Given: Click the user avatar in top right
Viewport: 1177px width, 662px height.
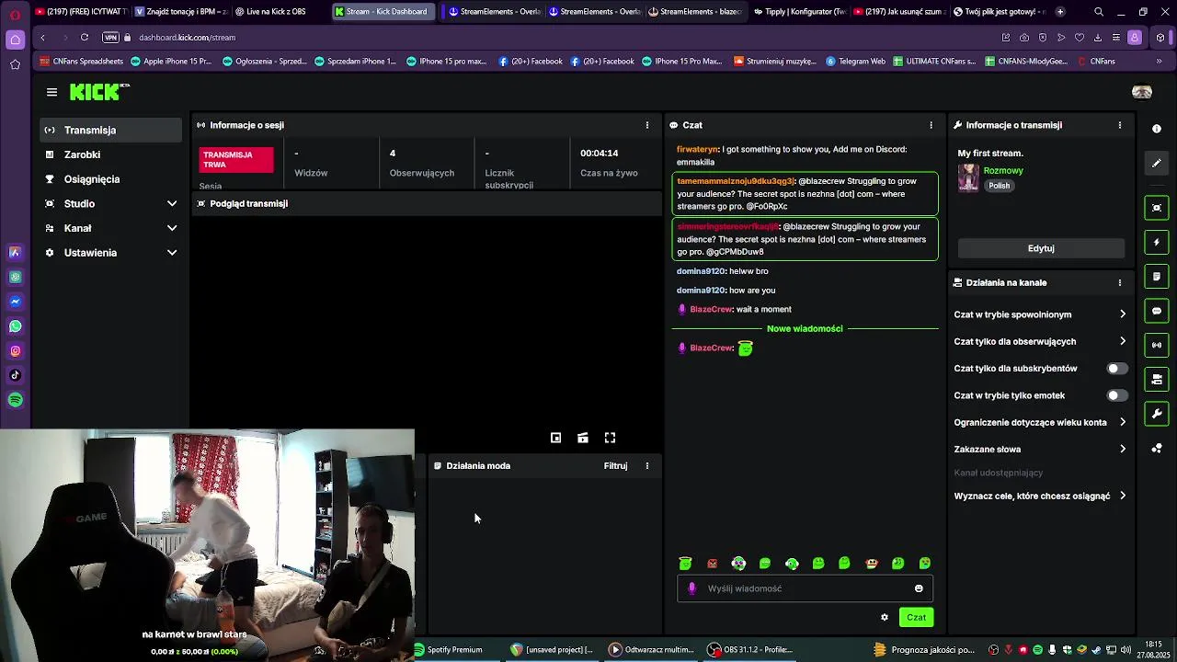Looking at the screenshot, I should (x=1142, y=92).
